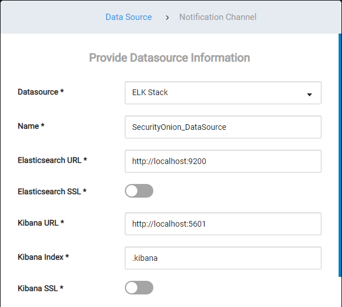
Task: Click the Kibana URL input field
Action: point(223,224)
